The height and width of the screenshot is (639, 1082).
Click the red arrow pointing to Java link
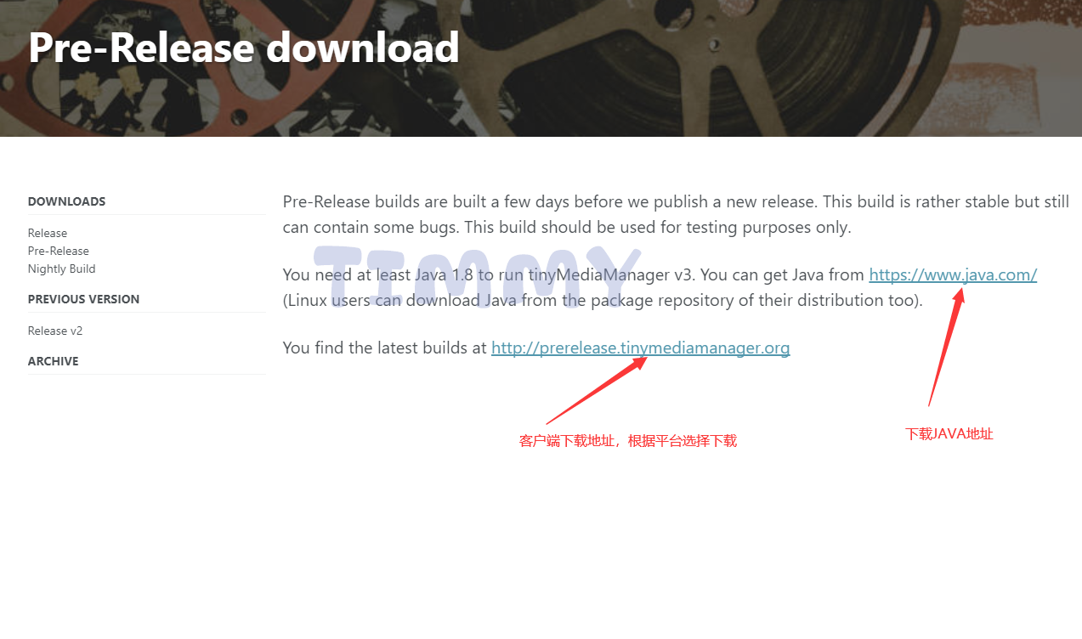point(946,347)
